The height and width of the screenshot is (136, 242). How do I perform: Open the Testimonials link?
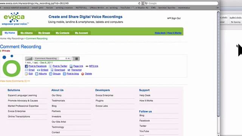[x=58, y=101]
